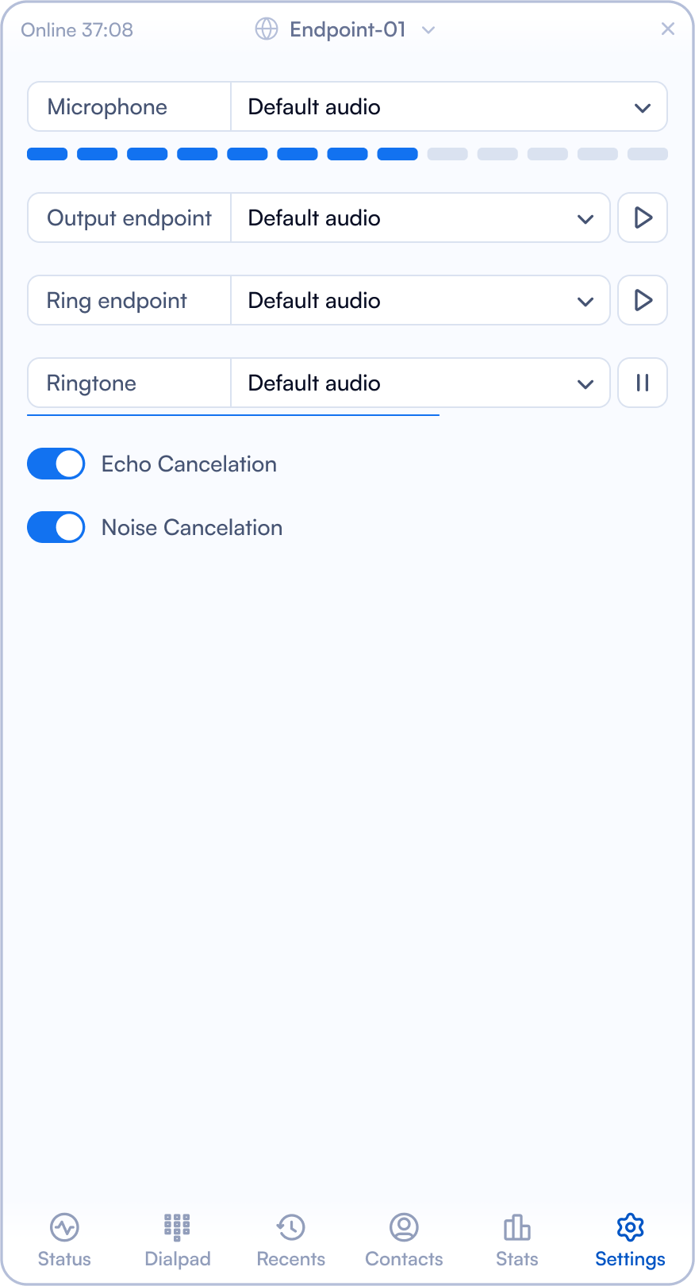View the Recents call history
Screen dimensions: 695x1286
pos(290,1238)
